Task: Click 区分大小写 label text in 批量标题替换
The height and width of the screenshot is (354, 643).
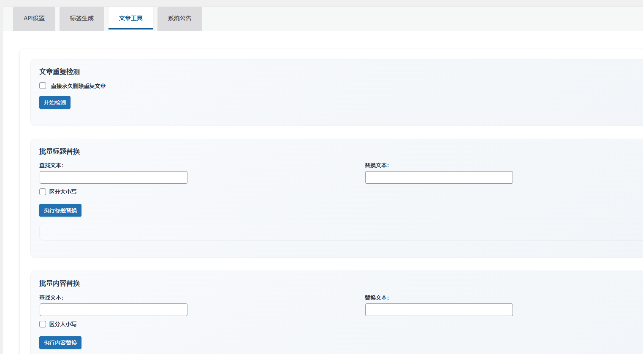Action: point(63,192)
